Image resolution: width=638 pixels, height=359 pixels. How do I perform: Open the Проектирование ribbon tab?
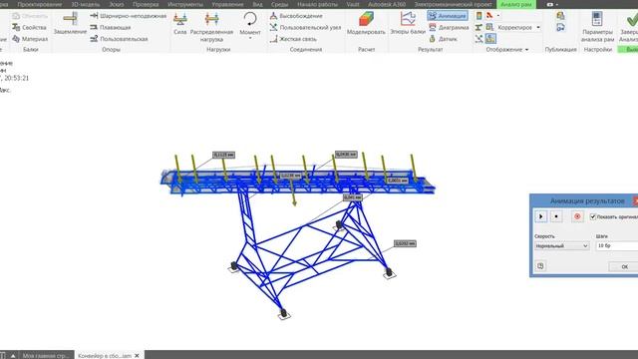[x=40, y=4]
